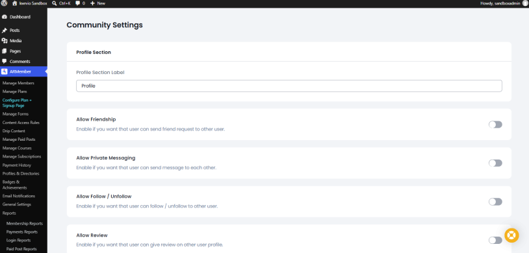Viewport: 529px width, 253px height.
Task: Click Ctrl+K search shortcut in admin bar
Action: click(x=64, y=3)
